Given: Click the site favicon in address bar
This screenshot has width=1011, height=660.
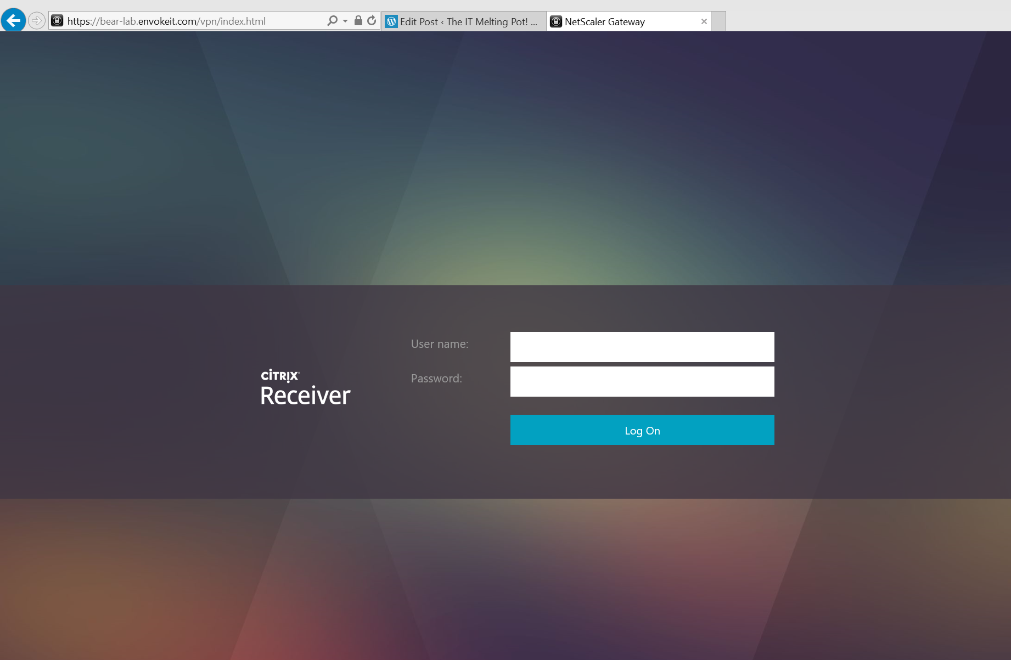Looking at the screenshot, I should click(x=57, y=21).
